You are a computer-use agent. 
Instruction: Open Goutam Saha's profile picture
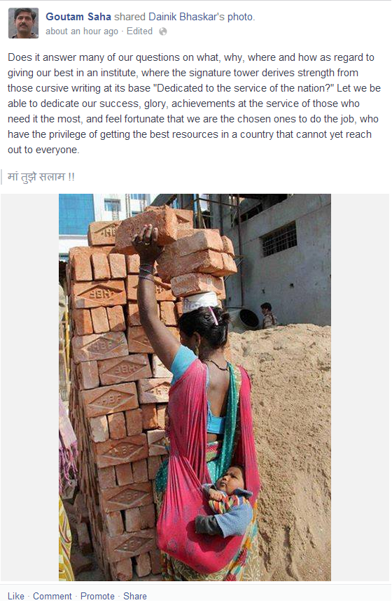click(24, 23)
